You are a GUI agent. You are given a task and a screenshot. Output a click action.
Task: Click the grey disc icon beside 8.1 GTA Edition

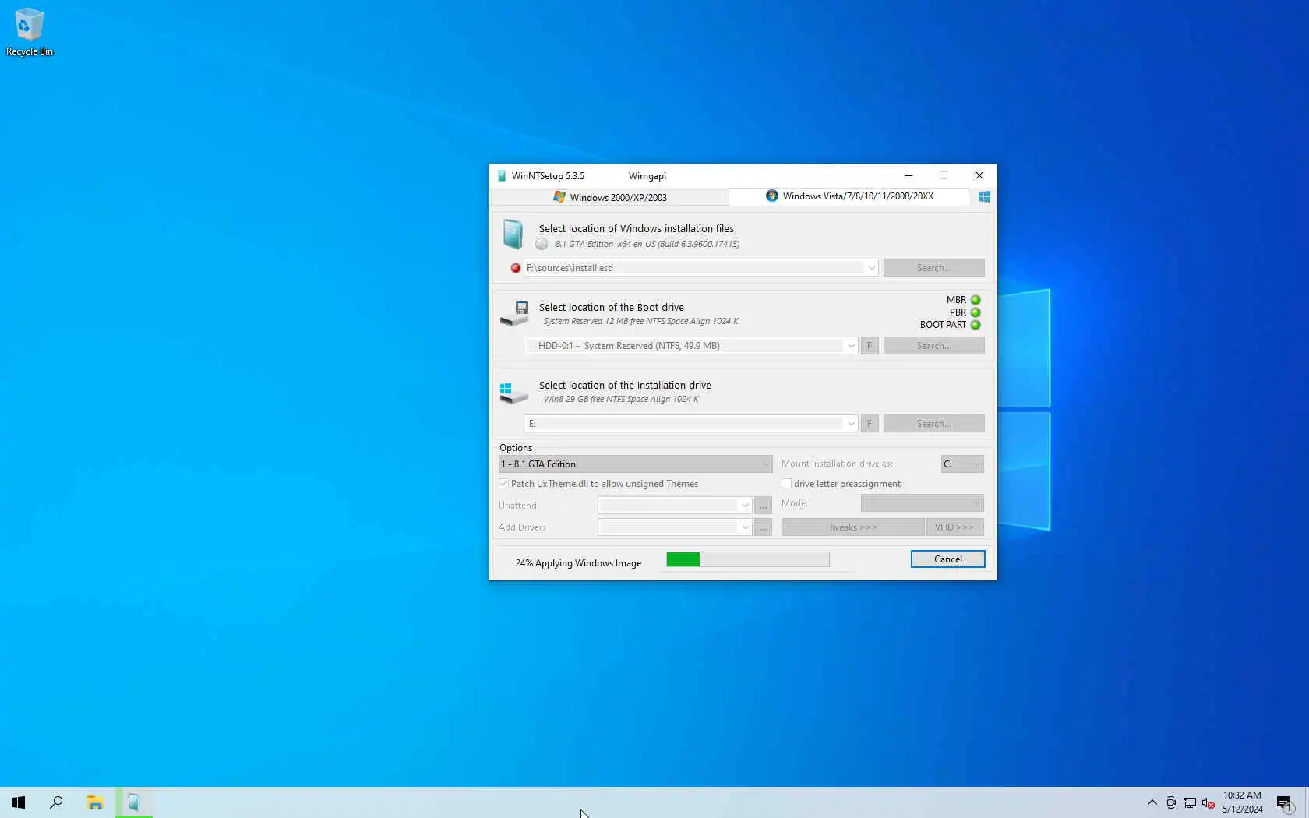click(542, 244)
